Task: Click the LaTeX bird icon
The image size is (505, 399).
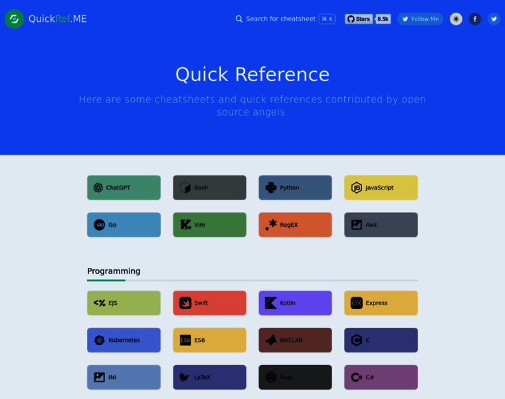Action: point(185,377)
